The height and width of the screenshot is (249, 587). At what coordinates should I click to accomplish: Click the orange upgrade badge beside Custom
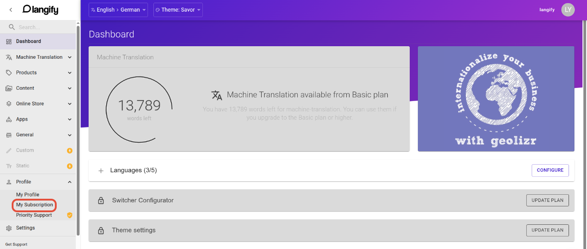[70, 150]
